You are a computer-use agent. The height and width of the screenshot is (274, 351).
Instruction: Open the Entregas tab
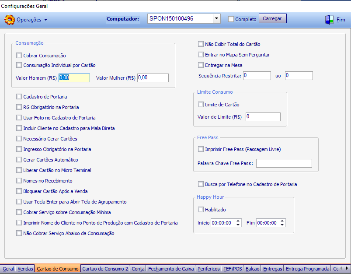click(272, 269)
